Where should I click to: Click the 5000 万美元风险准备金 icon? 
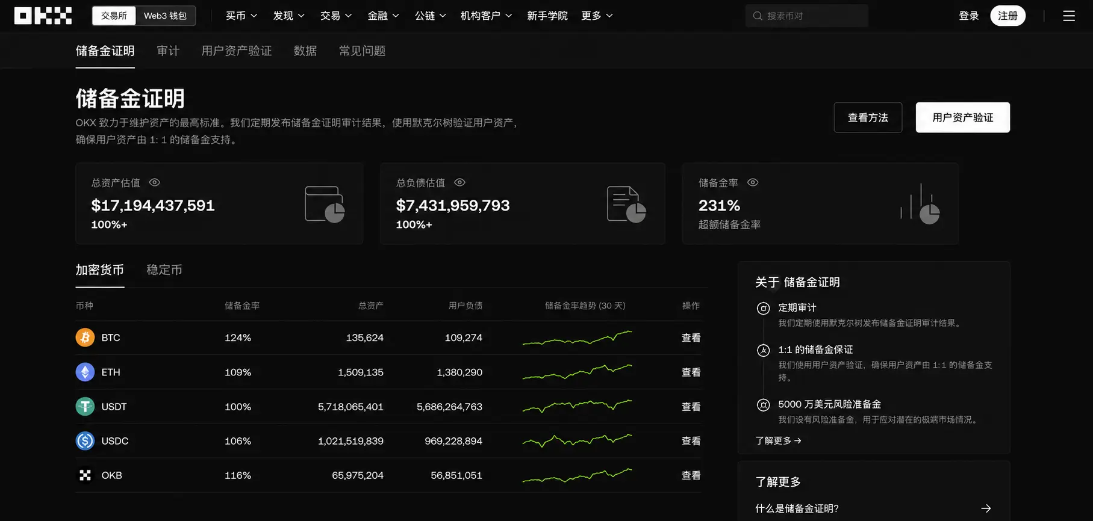point(763,405)
